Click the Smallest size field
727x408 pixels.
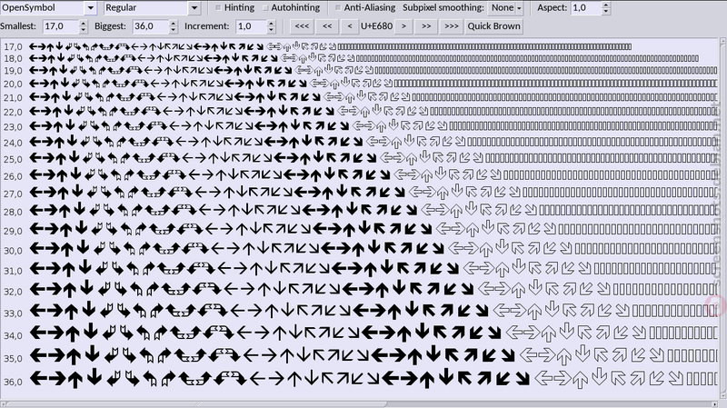coord(61,26)
